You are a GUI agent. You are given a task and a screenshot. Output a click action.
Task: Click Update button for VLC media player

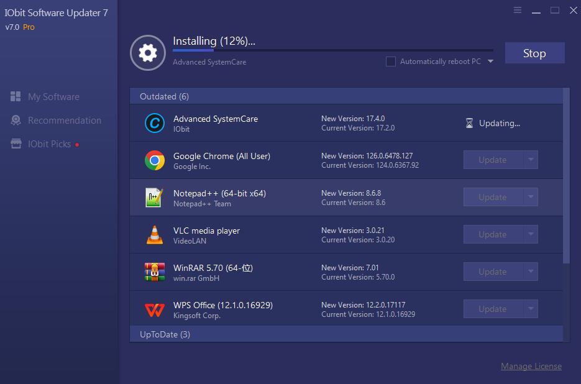click(493, 234)
